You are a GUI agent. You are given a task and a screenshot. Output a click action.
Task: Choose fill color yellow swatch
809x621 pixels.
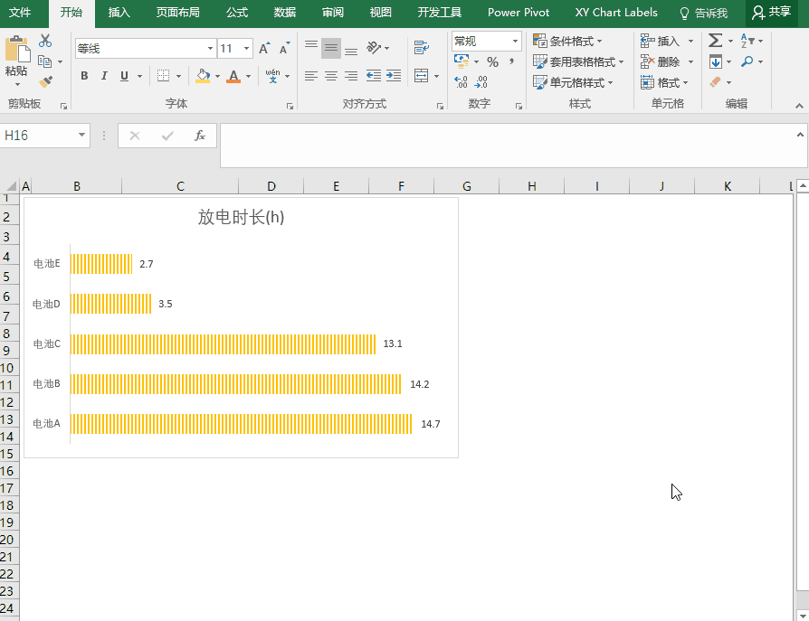pos(204,76)
